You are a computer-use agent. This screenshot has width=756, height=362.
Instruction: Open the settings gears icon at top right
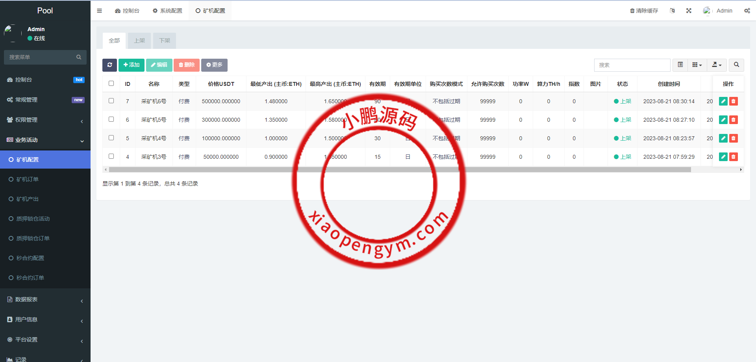pyautogui.click(x=747, y=11)
